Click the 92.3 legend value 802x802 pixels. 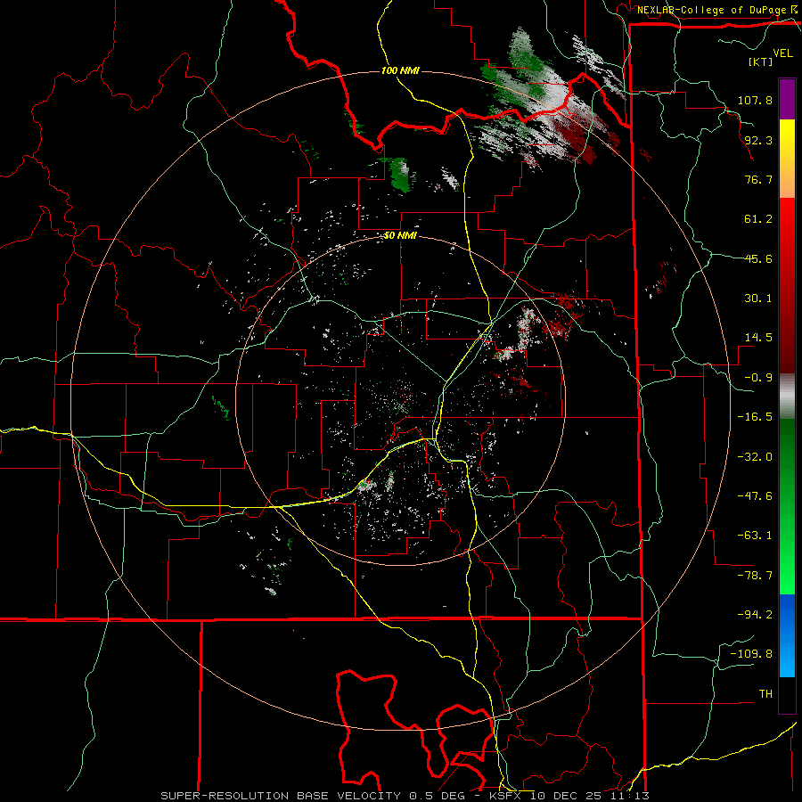(x=758, y=140)
